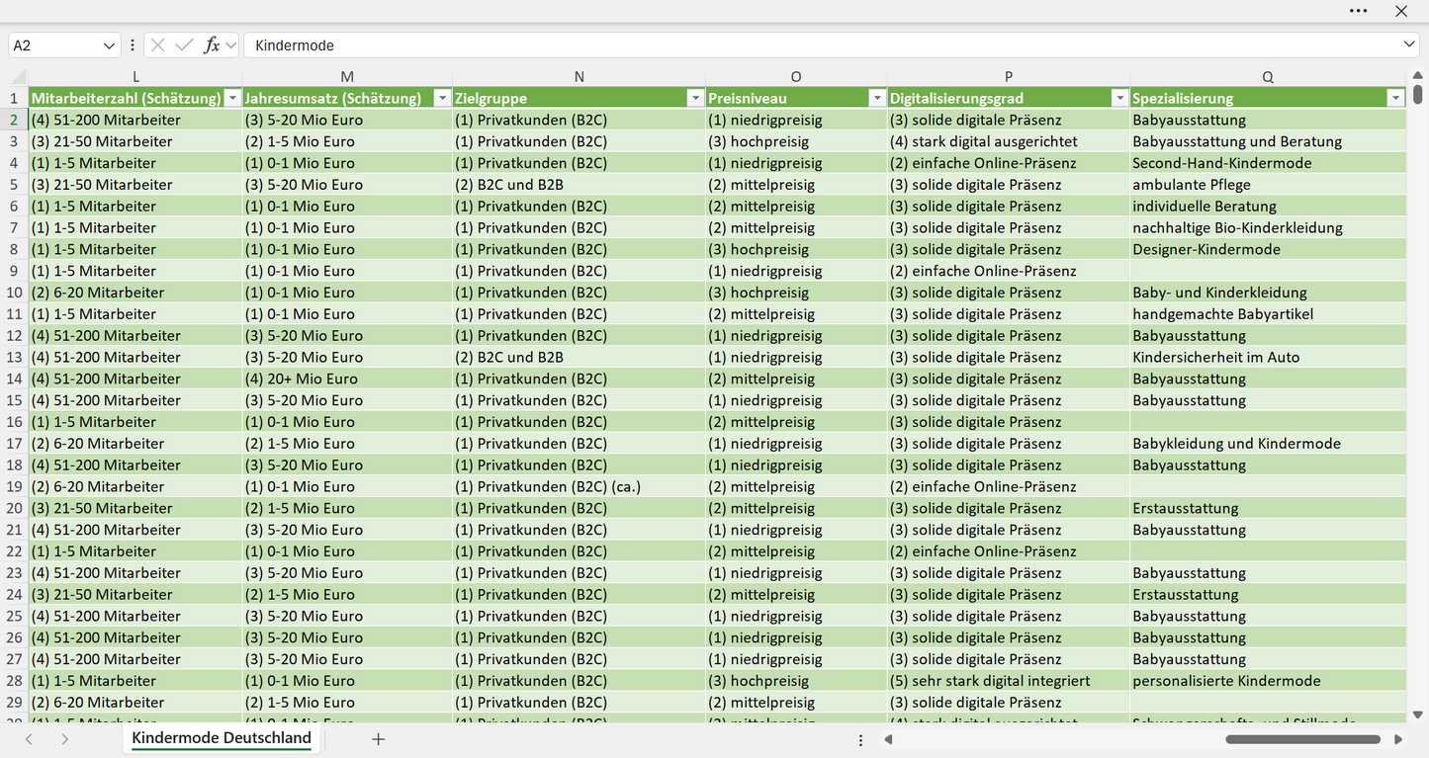Viewport: 1429px width, 758px height.
Task: Open Spezialisierung filter dropdown
Action: [1395, 98]
